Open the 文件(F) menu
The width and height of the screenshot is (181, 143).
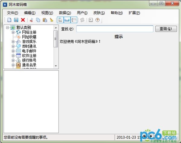[x=12, y=13]
